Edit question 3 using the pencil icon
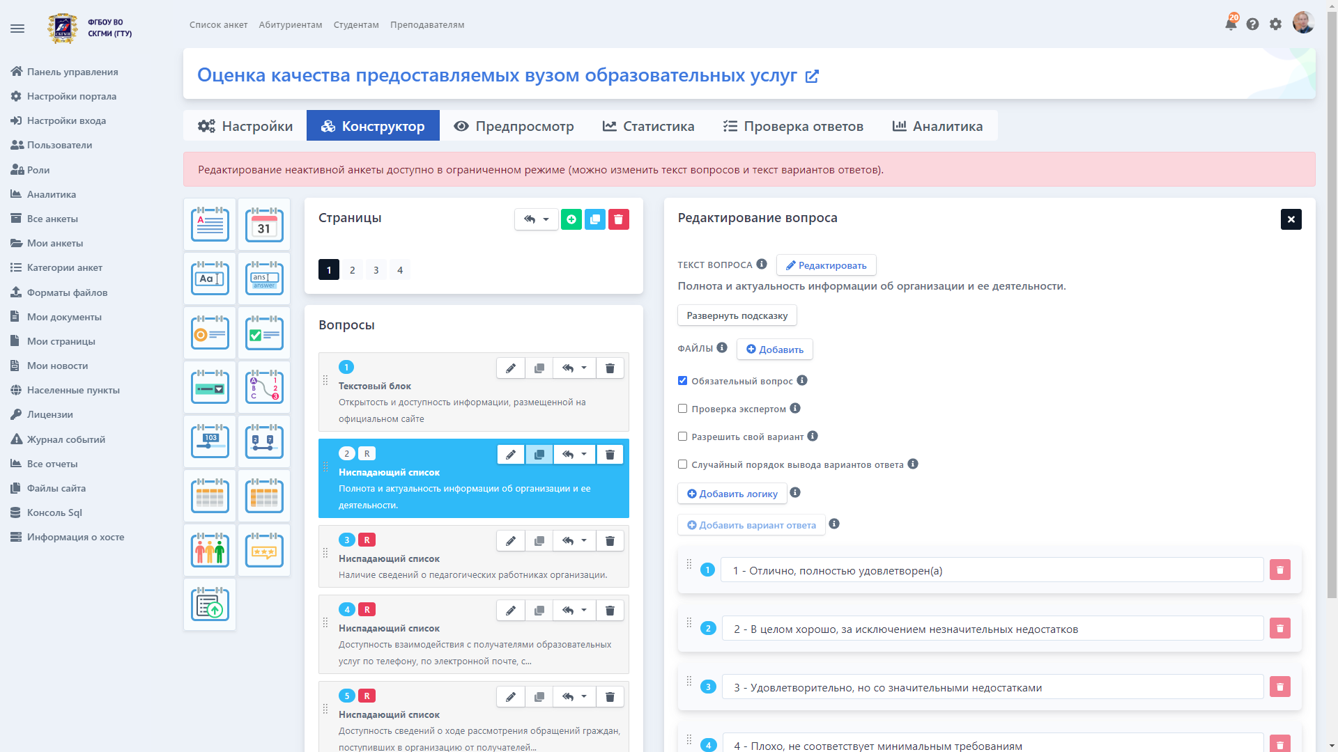Image resolution: width=1338 pixels, height=752 pixels. (511, 540)
